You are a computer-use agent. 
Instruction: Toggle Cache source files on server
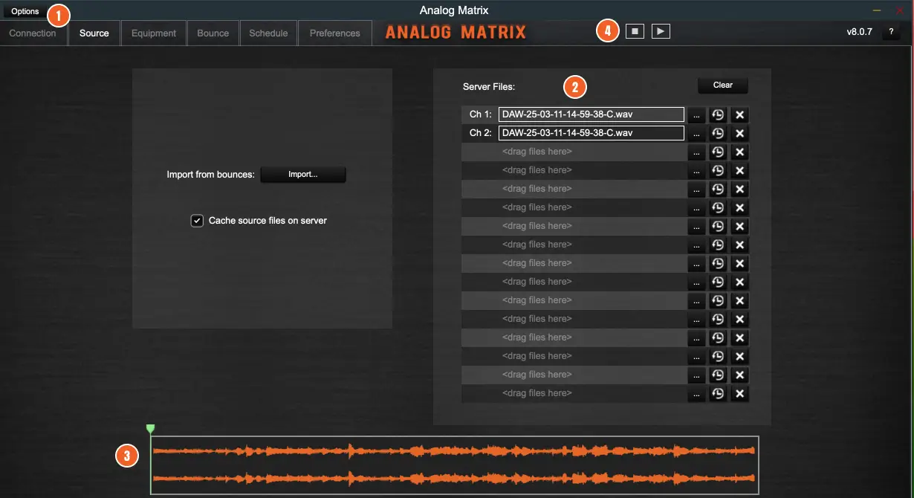(197, 221)
